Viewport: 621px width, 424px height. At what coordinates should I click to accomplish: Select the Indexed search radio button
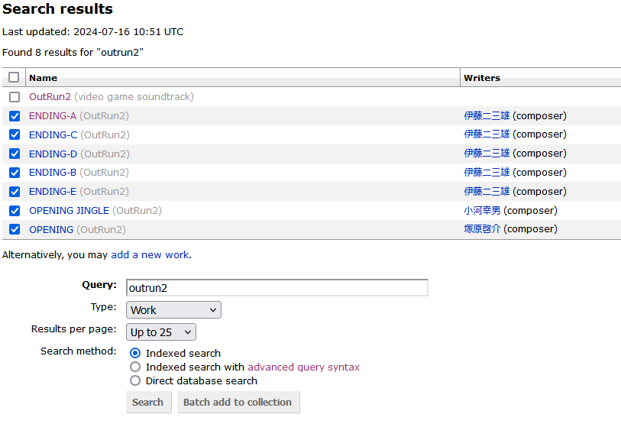point(135,353)
